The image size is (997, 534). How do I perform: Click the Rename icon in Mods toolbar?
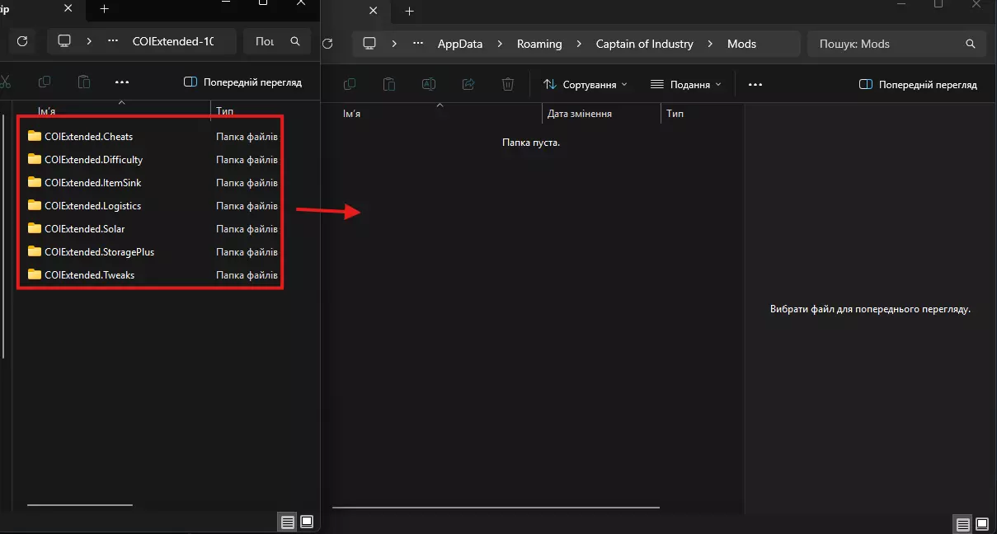point(429,84)
